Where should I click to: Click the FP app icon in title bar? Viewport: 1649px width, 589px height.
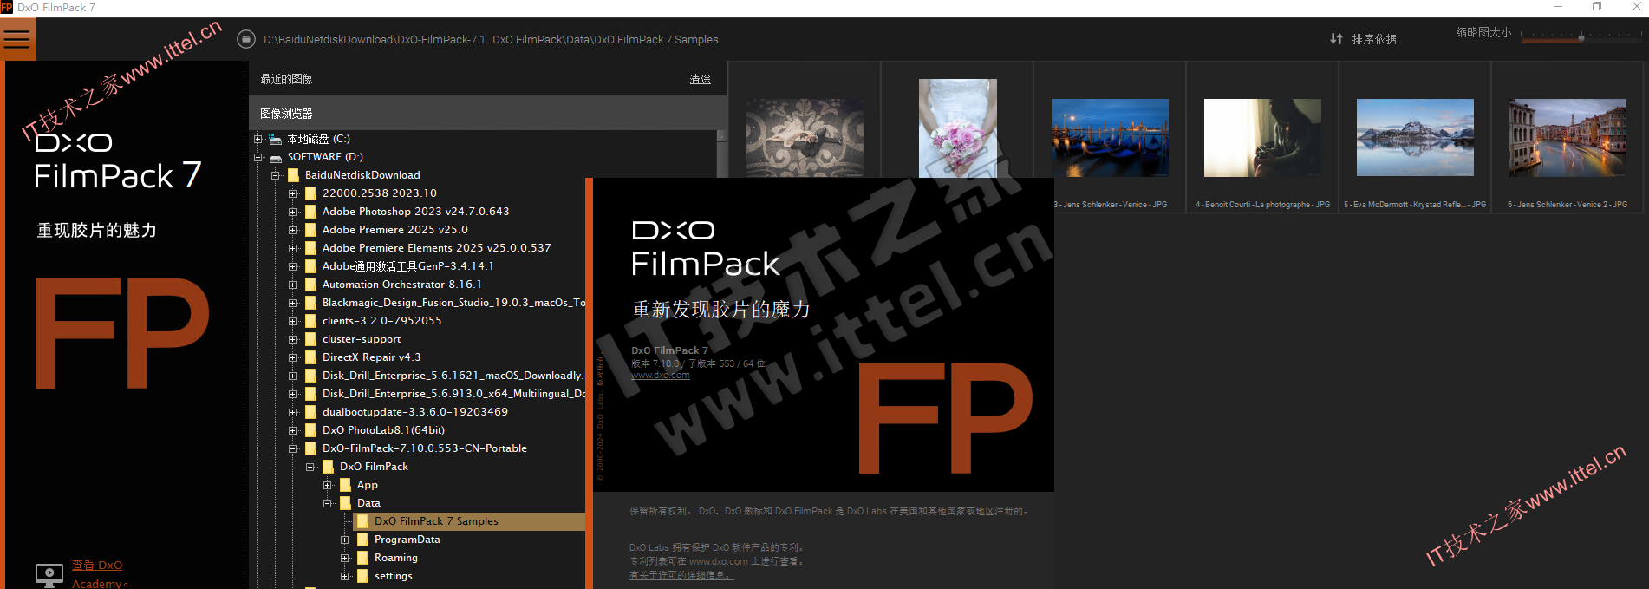click(7, 7)
